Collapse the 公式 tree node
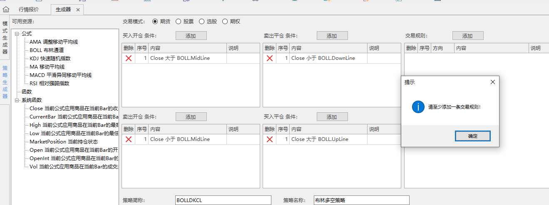 pos(17,34)
